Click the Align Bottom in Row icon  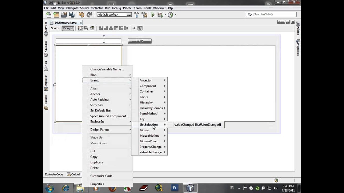click(121, 28)
